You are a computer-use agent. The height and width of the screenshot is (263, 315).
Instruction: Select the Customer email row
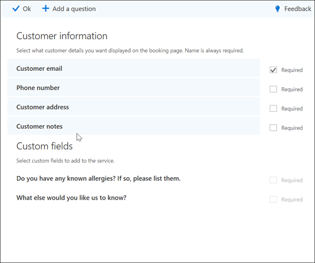pos(134,68)
